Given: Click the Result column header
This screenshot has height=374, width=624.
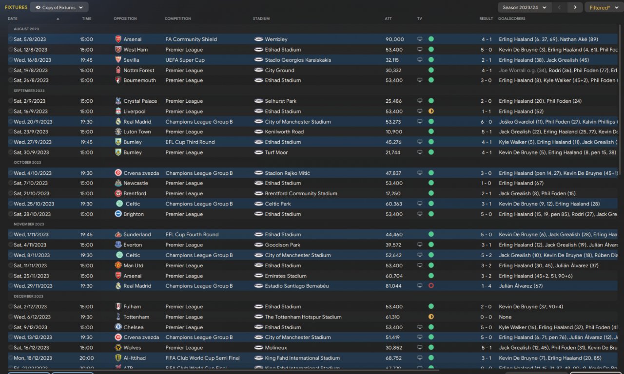Looking at the screenshot, I should point(486,19).
